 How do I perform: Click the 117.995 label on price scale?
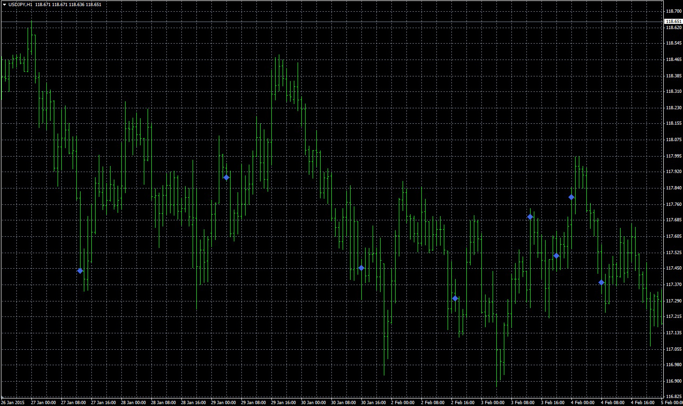pyautogui.click(x=673, y=156)
